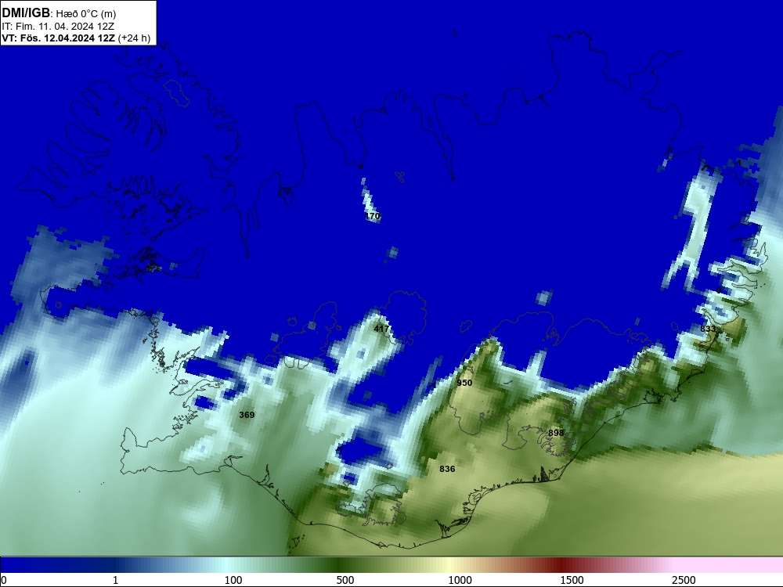Click the 1000 tick label on the legend

pyautogui.click(x=460, y=580)
